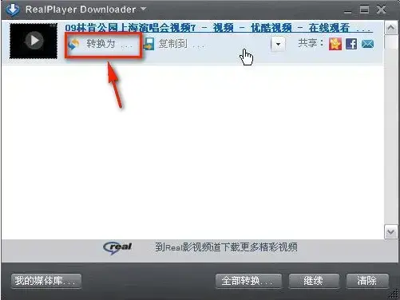Expand the dropdown arrow next to 复制到
The height and width of the screenshot is (300, 400).
(x=278, y=44)
